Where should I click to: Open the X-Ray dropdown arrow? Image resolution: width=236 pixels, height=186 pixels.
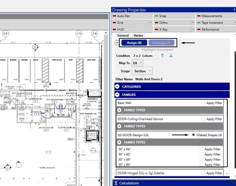click(x=193, y=29)
